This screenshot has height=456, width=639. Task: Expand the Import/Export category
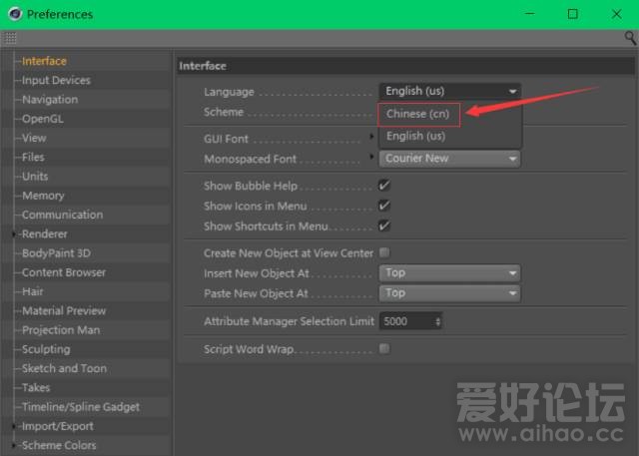click(14, 426)
